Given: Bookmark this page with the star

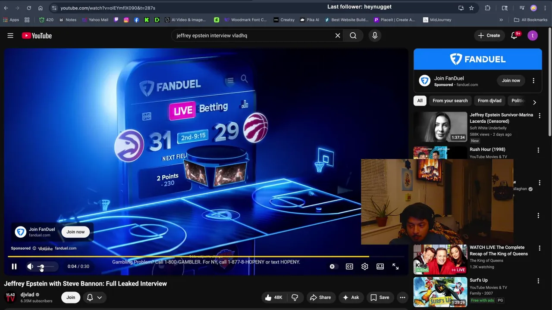Looking at the screenshot, I should pos(471,8).
